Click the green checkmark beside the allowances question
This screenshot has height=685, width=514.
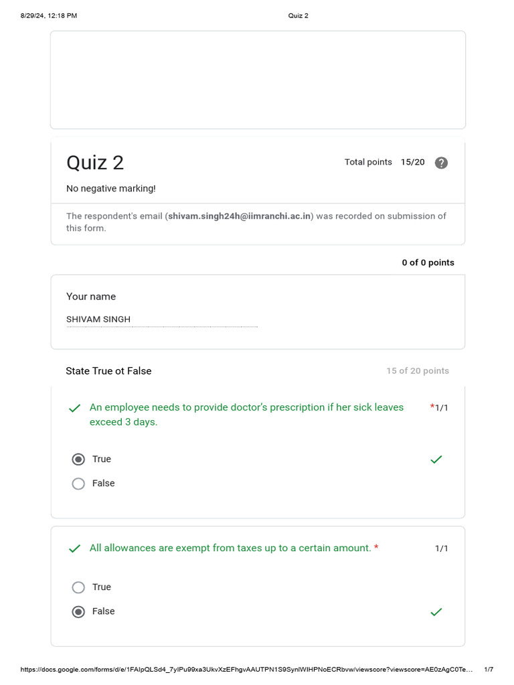[x=75, y=549]
